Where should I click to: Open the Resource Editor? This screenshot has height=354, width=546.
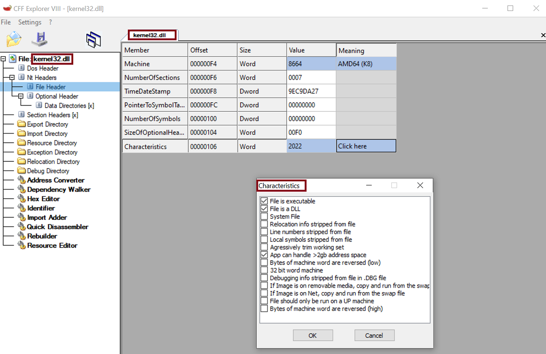click(x=50, y=245)
